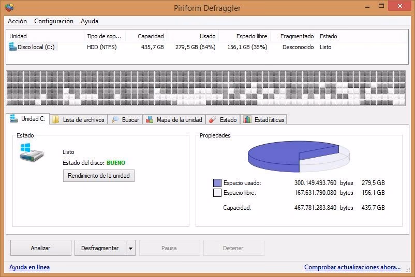
Task: Open the Ayuda en línea link
Action: pyautogui.click(x=29, y=267)
